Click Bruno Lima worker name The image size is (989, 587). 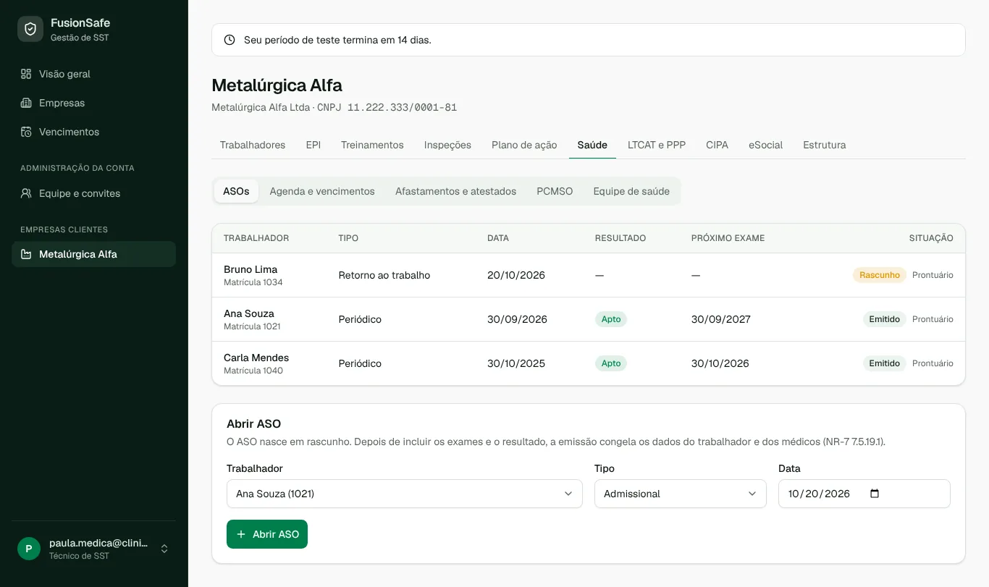click(x=251, y=269)
